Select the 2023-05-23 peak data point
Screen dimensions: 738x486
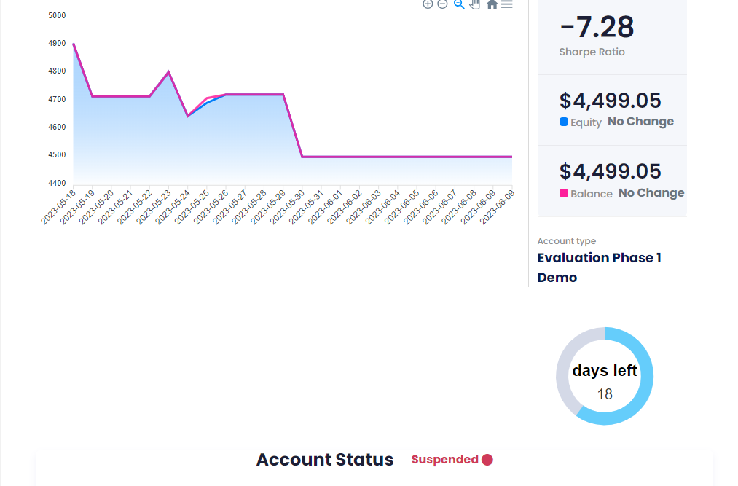pos(169,71)
